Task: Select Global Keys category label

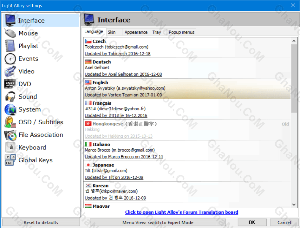Action: tap(36, 160)
